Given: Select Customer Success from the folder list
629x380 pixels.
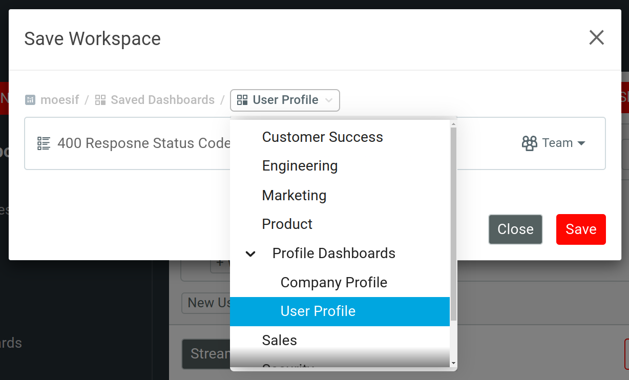Looking at the screenshot, I should click(322, 137).
